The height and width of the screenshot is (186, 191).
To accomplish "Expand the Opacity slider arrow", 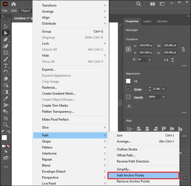I will (164, 97).
